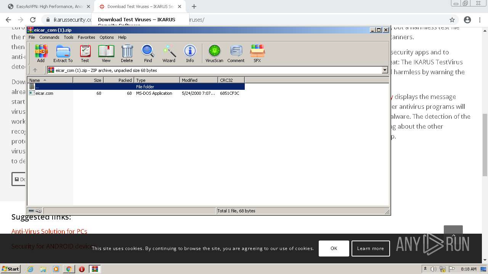Open the File menu in WinRAR

(x=32, y=37)
